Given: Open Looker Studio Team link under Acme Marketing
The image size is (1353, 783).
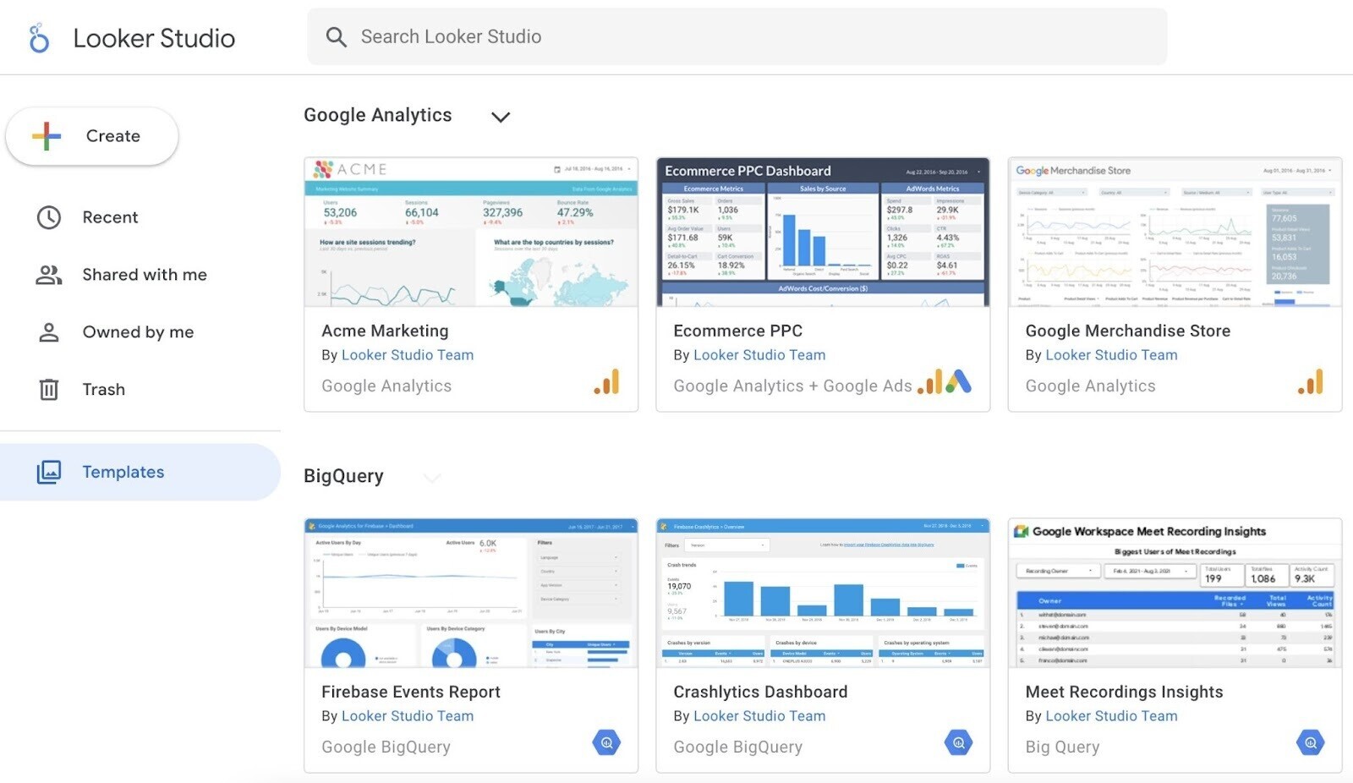Looking at the screenshot, I should tap(407, 354).
